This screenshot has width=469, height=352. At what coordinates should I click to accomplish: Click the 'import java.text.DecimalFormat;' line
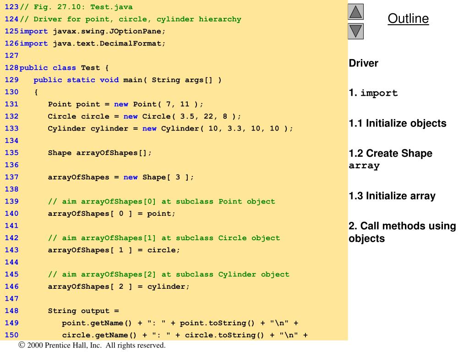click(x=93, y=44)
